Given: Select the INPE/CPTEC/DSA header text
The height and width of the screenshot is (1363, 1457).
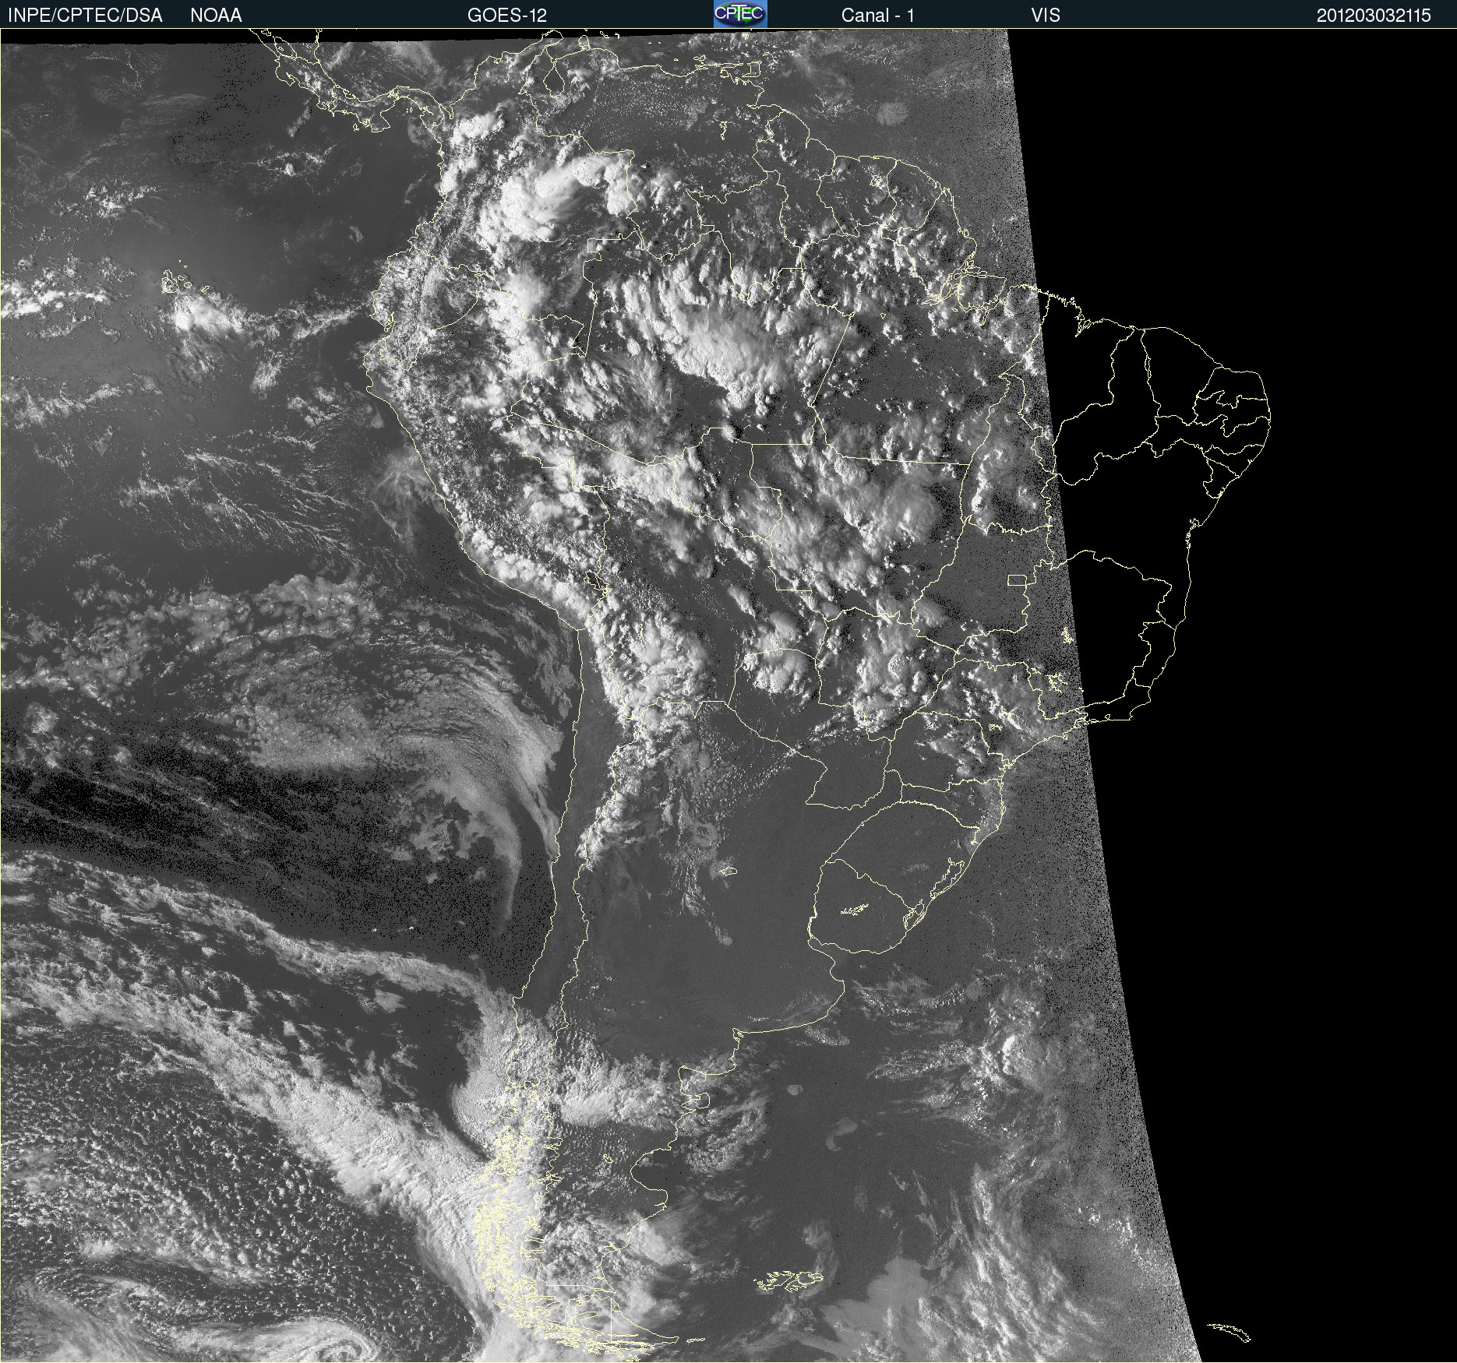Looking at the screenshot, I should pos(85,15).
